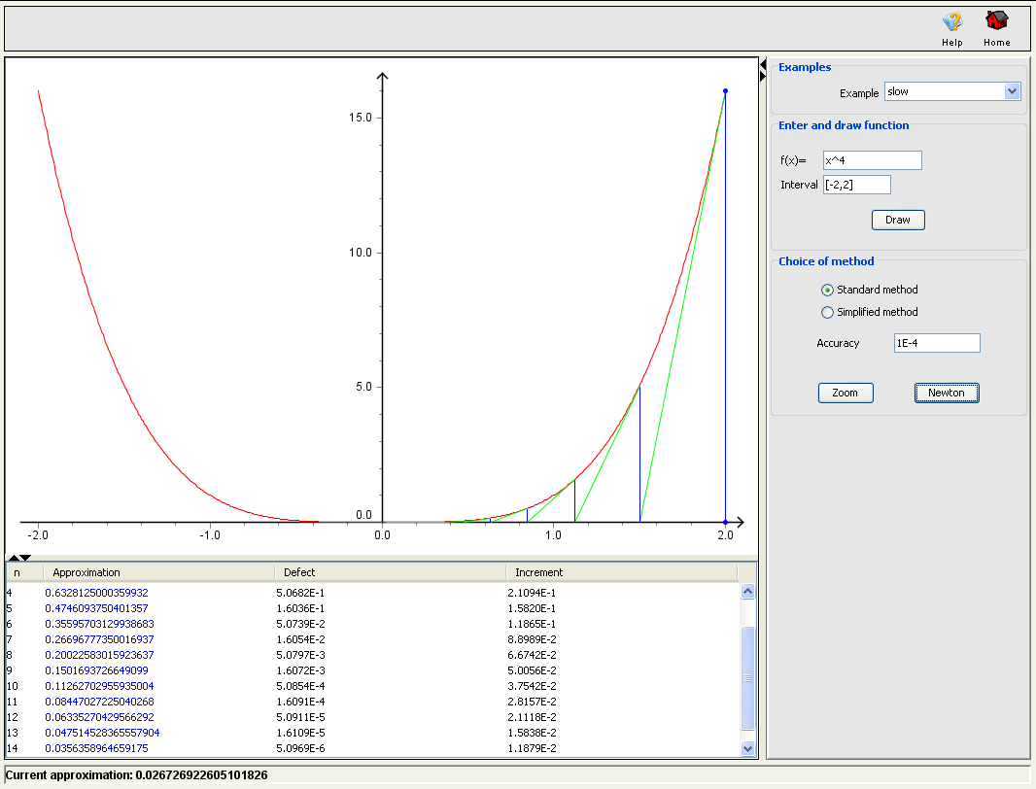Viewport: 1036px width, 789px height.
Task: Enable the Simplified method option
Action: click(x=827, y=312)
